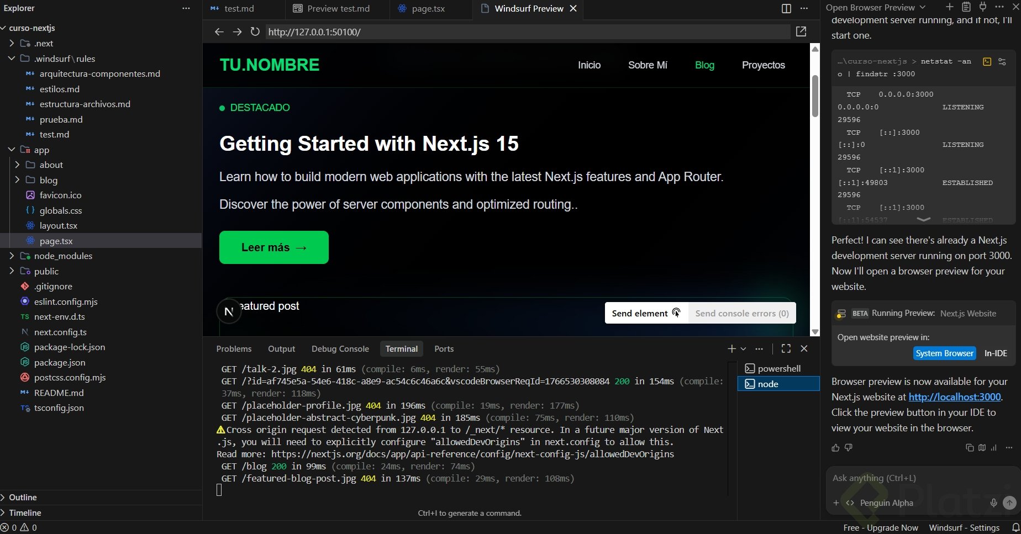Open the Output panel tab

tap(282, 349)
